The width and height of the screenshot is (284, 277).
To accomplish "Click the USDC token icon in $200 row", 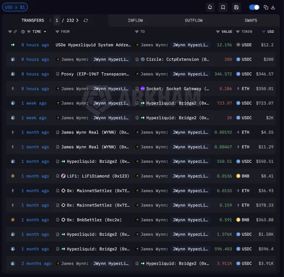I will coord(238,59).
